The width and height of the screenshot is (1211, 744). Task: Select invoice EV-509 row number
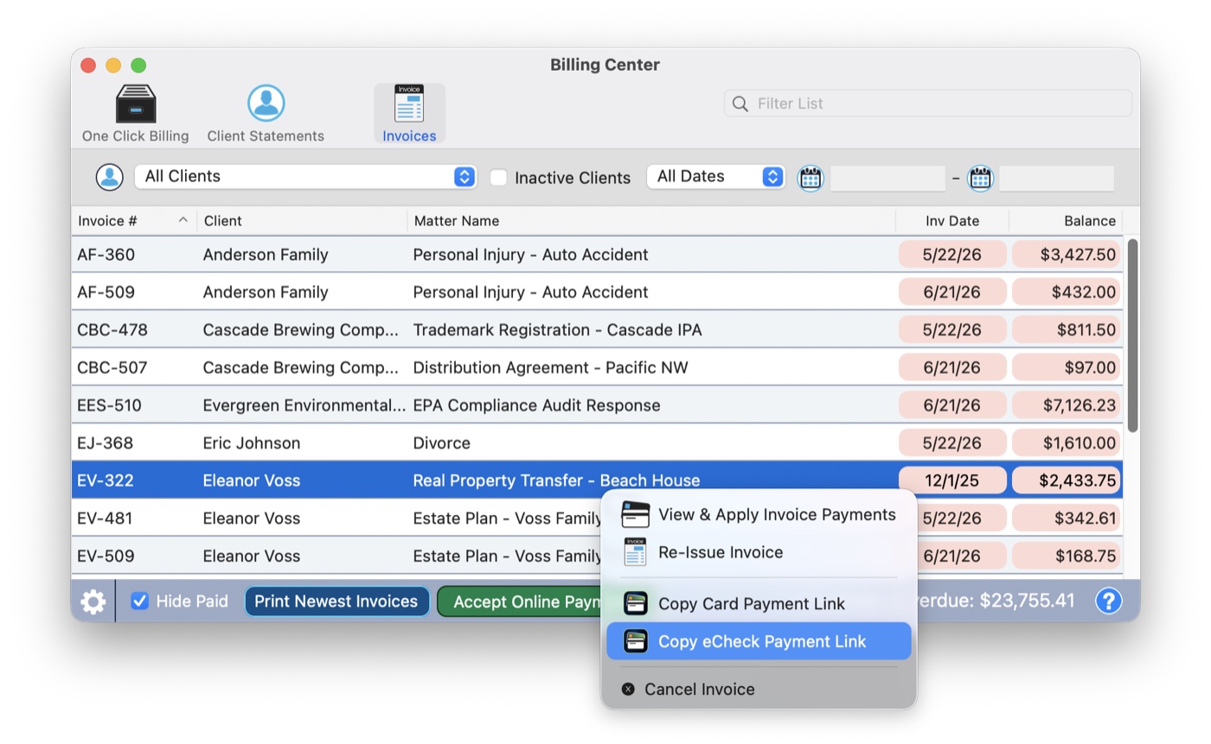(106, 556)
